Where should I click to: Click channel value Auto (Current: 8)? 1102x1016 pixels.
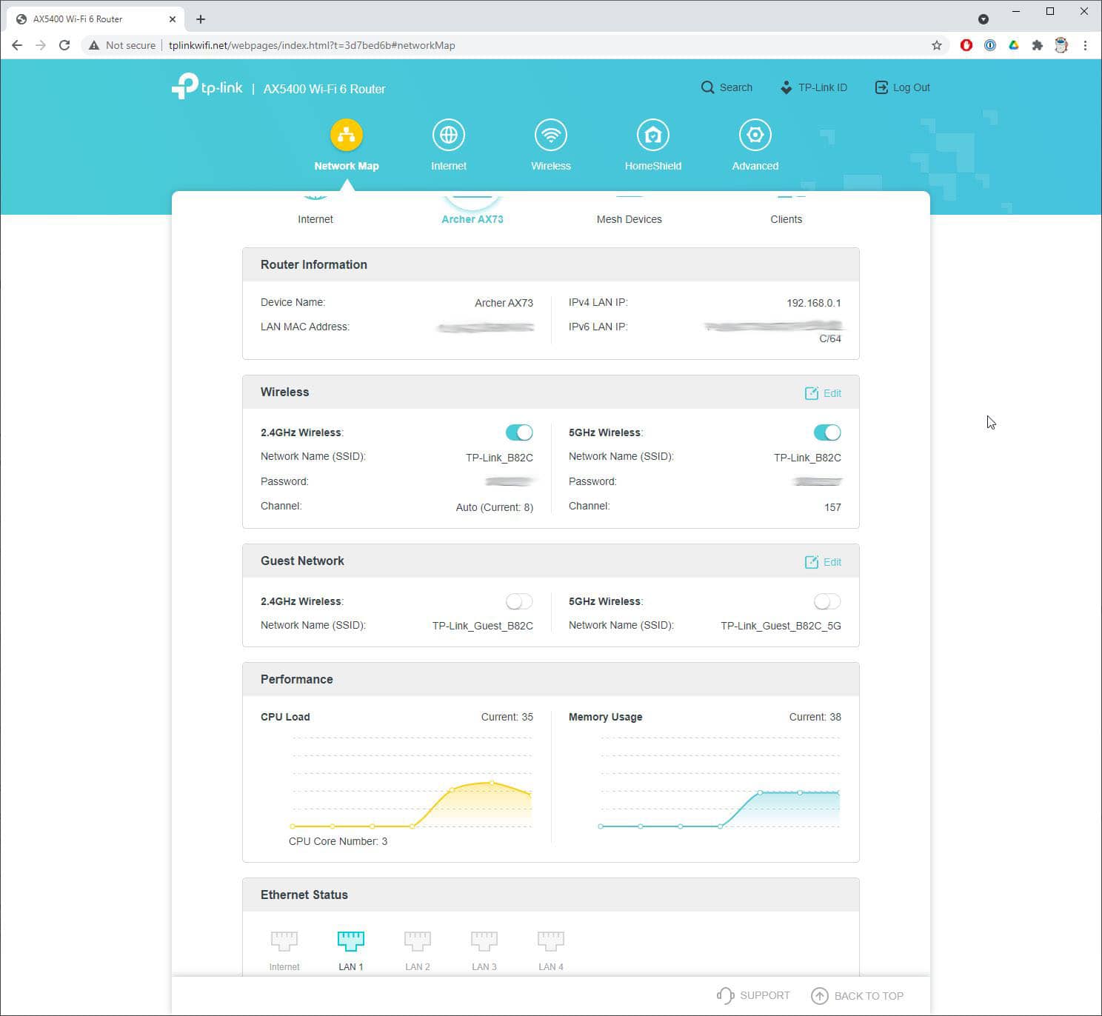pyautogui.click(x=495, y=507)
